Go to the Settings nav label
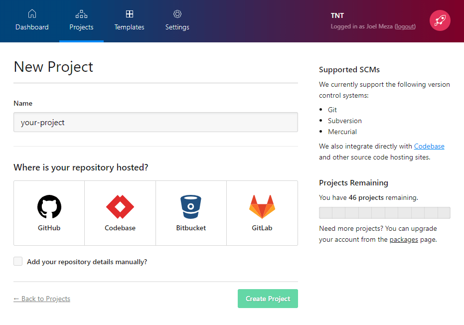 tap(177, 27)
